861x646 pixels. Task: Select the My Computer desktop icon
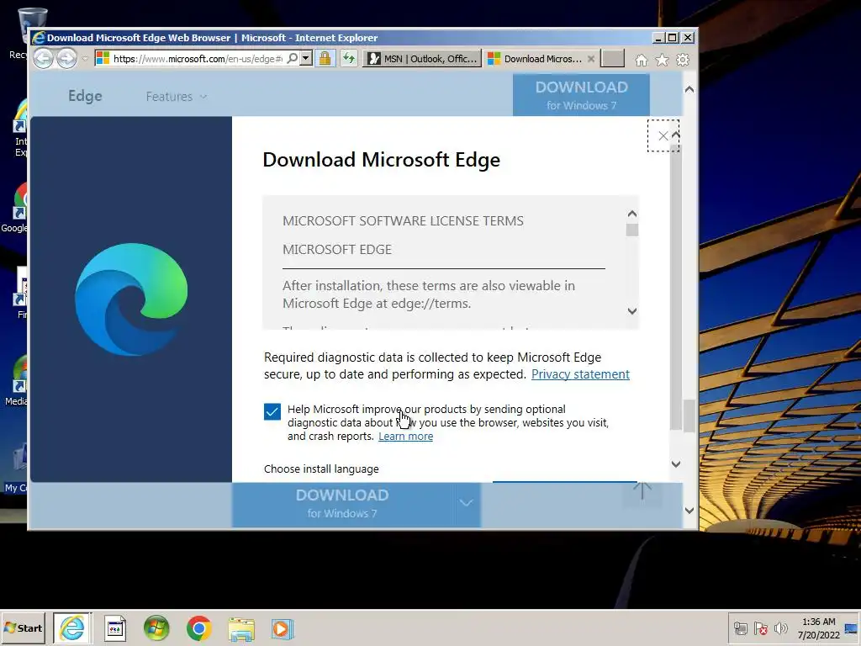pyautogui.click(x=16, y=468)
